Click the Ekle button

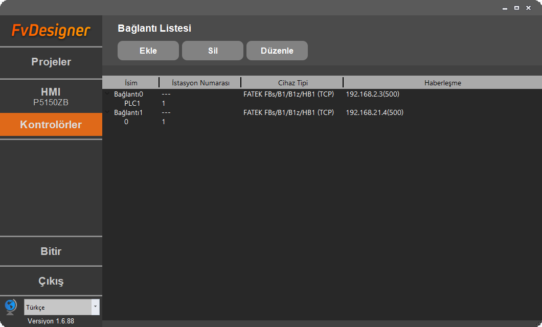click(x=148, y=51)
